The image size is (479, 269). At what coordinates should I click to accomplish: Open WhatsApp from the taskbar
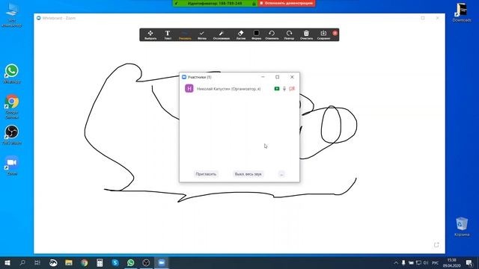coord(130,262)
